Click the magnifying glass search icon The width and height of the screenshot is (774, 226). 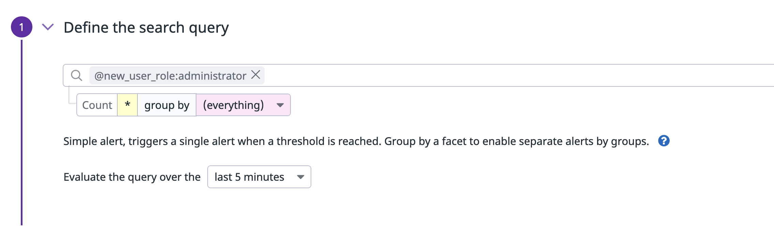tap(77, 75)
